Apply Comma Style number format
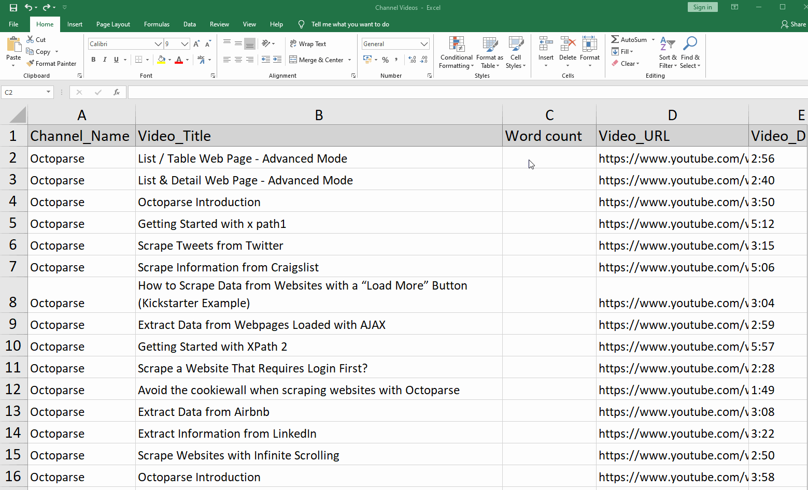Image resolution: width=808 pixels, height=490 pixels. pyautogui.click(x=396, y=60)
